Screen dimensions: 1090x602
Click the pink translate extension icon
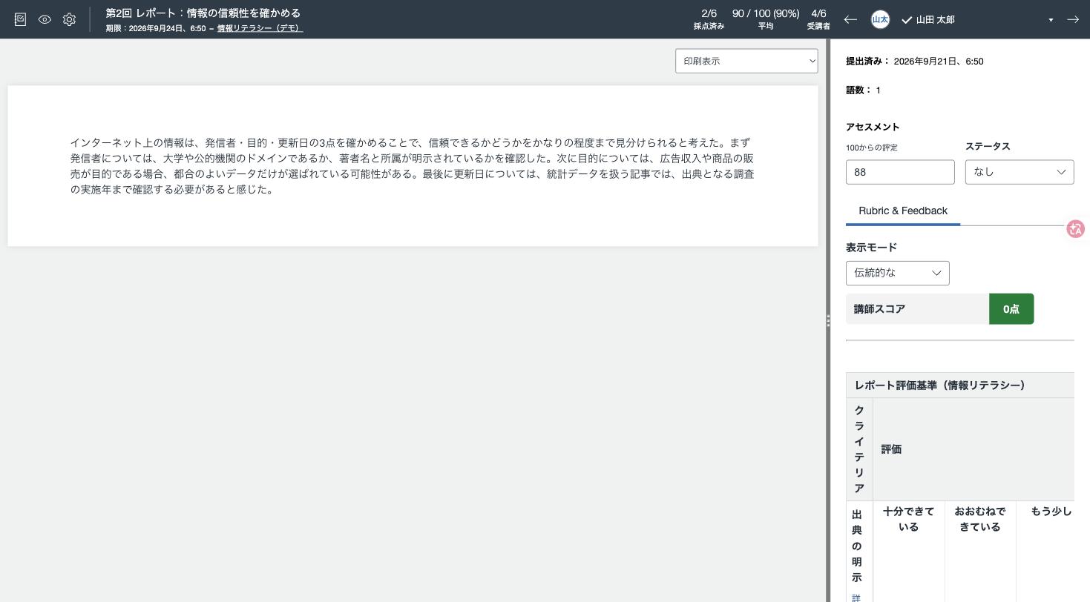1075,228
